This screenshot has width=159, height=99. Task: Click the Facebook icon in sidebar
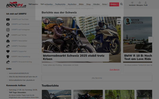(x=8, y=24)
